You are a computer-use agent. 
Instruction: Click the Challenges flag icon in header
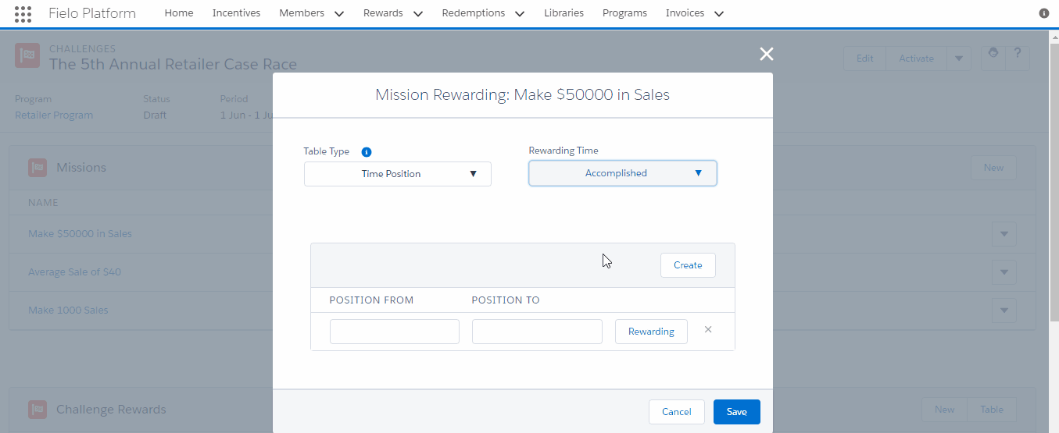point(27,55)
